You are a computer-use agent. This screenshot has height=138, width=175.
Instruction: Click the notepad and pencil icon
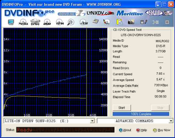coord(144,22)
